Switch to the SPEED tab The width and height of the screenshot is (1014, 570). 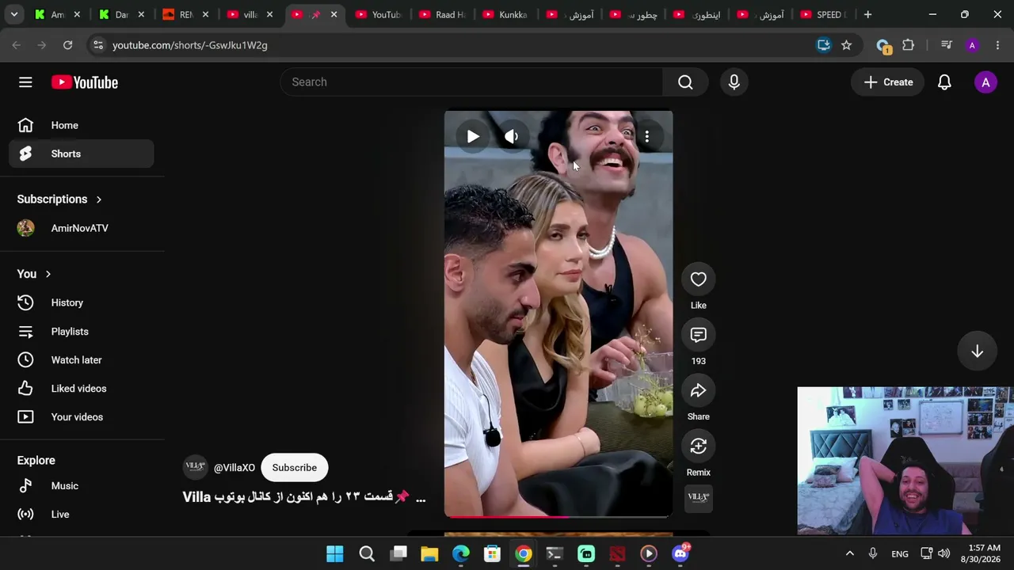824,14
